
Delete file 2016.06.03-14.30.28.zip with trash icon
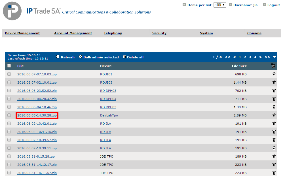click(274, 115)
